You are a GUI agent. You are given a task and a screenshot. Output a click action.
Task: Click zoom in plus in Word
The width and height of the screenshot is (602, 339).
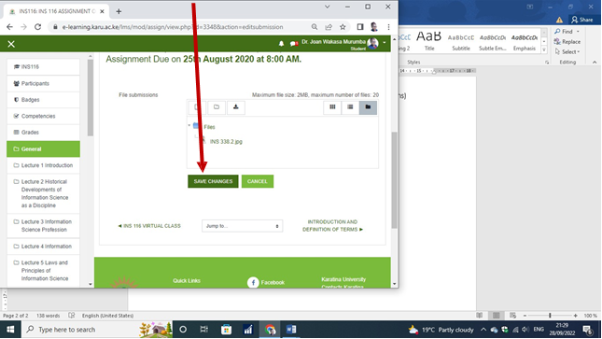576,316
